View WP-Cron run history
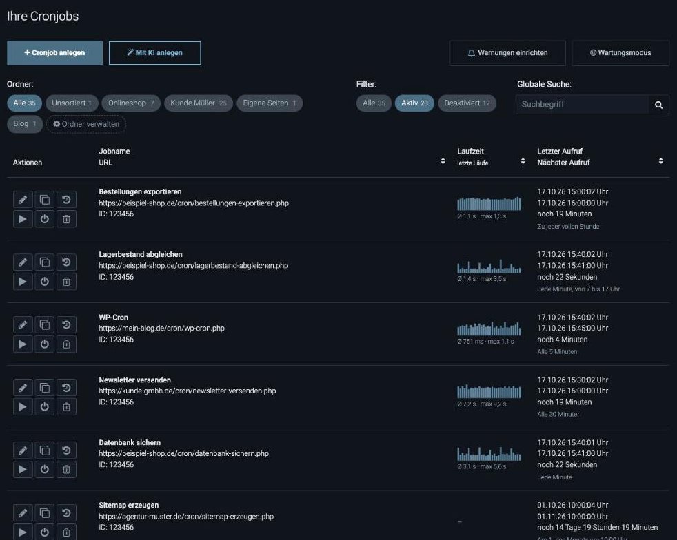This screenshot has height=540, width=677. click(66, 325)
